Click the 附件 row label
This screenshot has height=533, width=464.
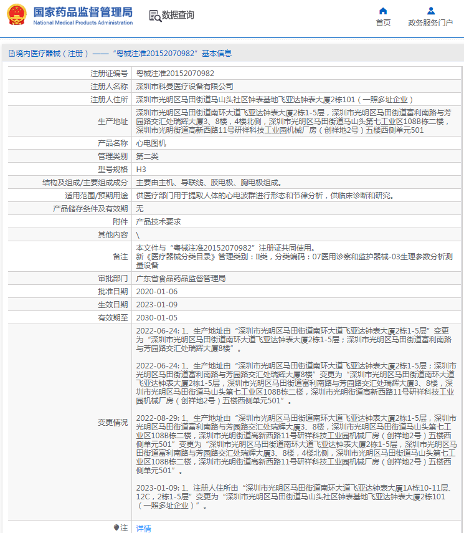(x=120, y=222)
